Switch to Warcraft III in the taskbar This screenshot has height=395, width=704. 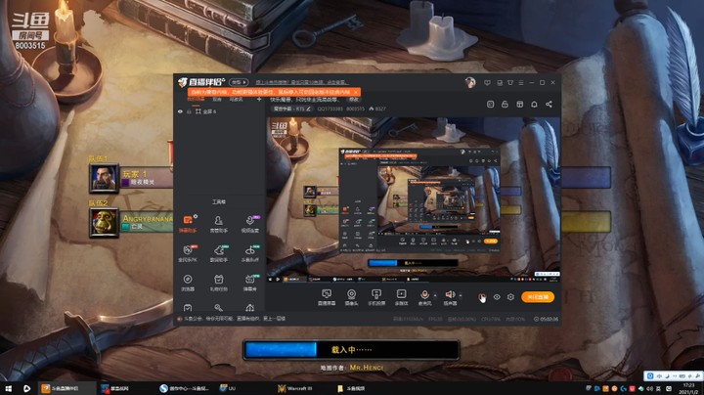296,388
